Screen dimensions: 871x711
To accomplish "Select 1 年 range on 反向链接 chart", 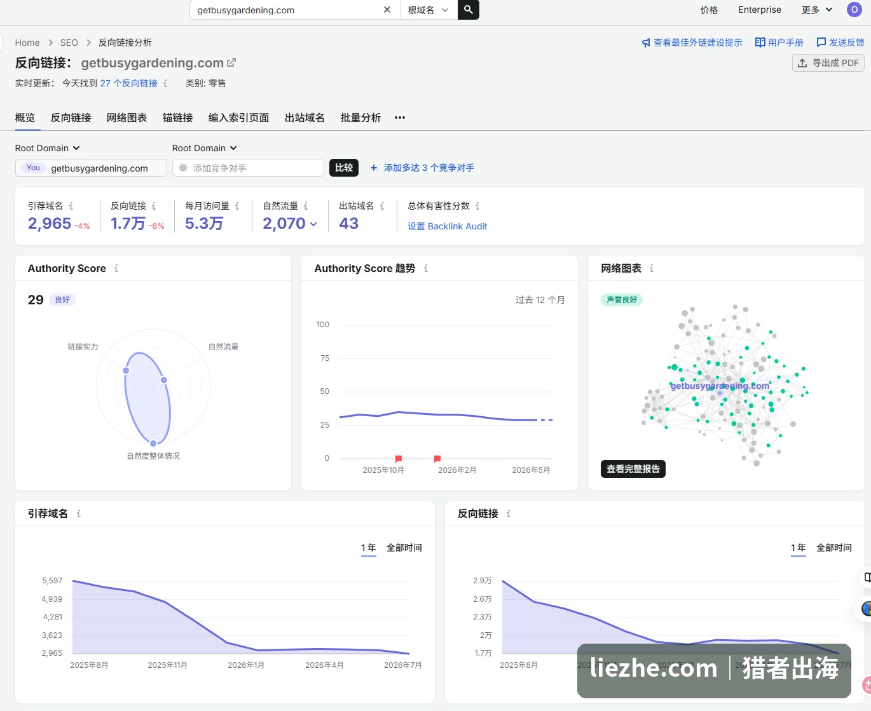I will pyautogui.click(x=799, y=548).
